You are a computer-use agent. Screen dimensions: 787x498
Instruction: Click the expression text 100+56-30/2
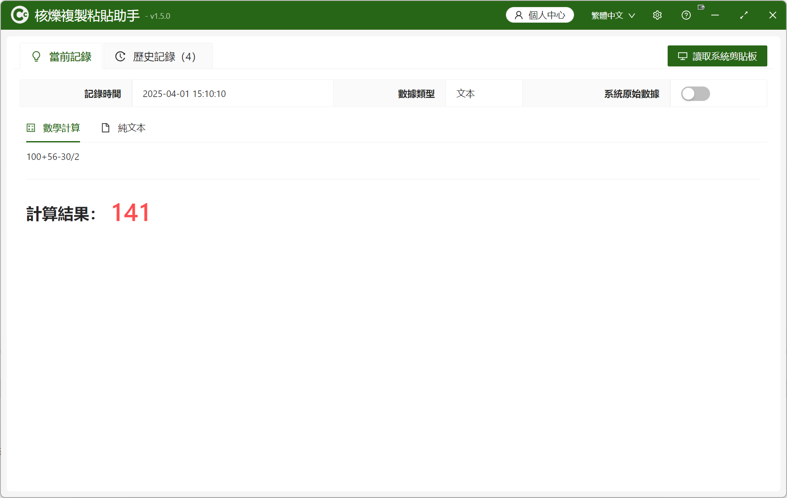(53, 157)
